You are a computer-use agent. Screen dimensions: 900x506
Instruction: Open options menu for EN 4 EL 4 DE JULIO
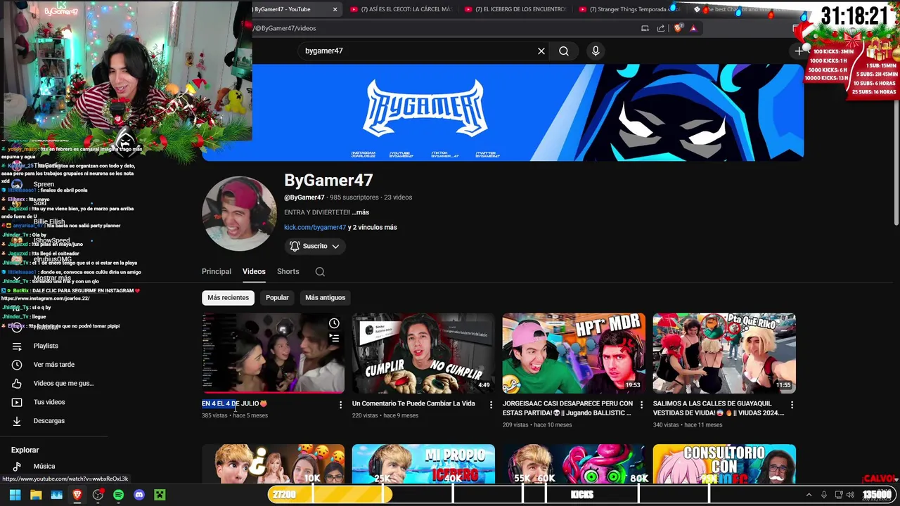[340, 405]
